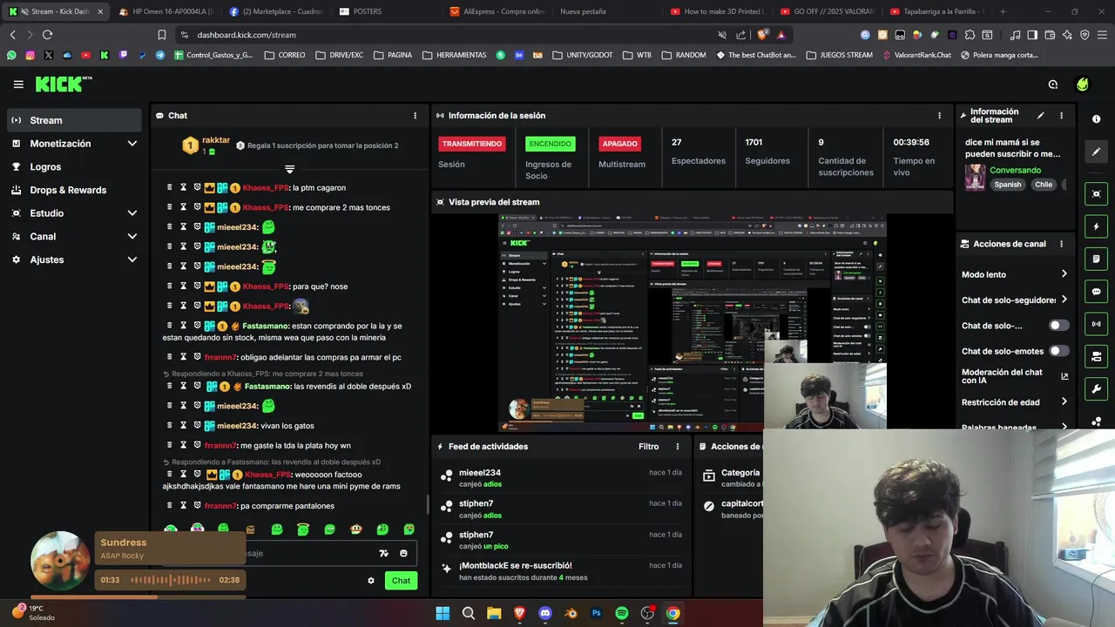
Task: Click the Sundress song progress waveform
Action: pyautogui.click(x=170, y=580)
